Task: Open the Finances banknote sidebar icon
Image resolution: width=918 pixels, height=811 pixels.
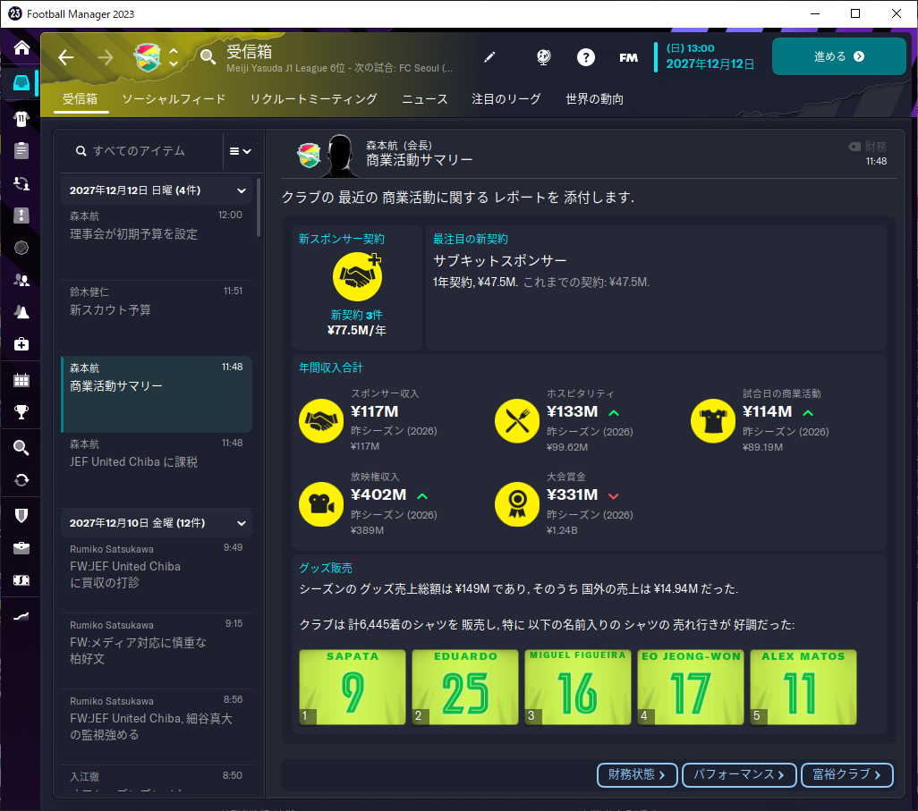Action: 21,580
